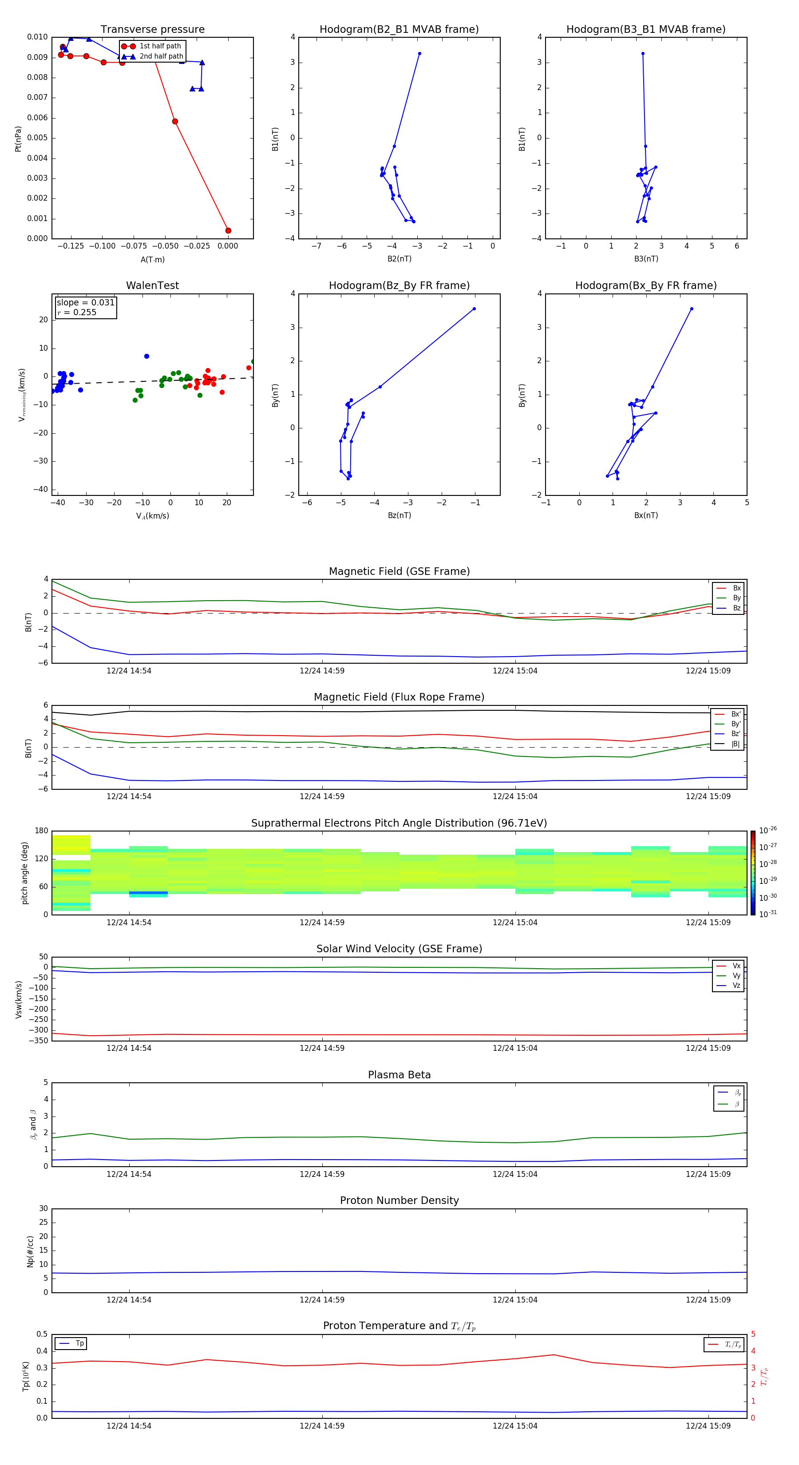The image size is (799, 1465).
Task: Click the Bz(nT) axis label on the FR hodogram
Action: pyautogui.click(x=399, y=516)
